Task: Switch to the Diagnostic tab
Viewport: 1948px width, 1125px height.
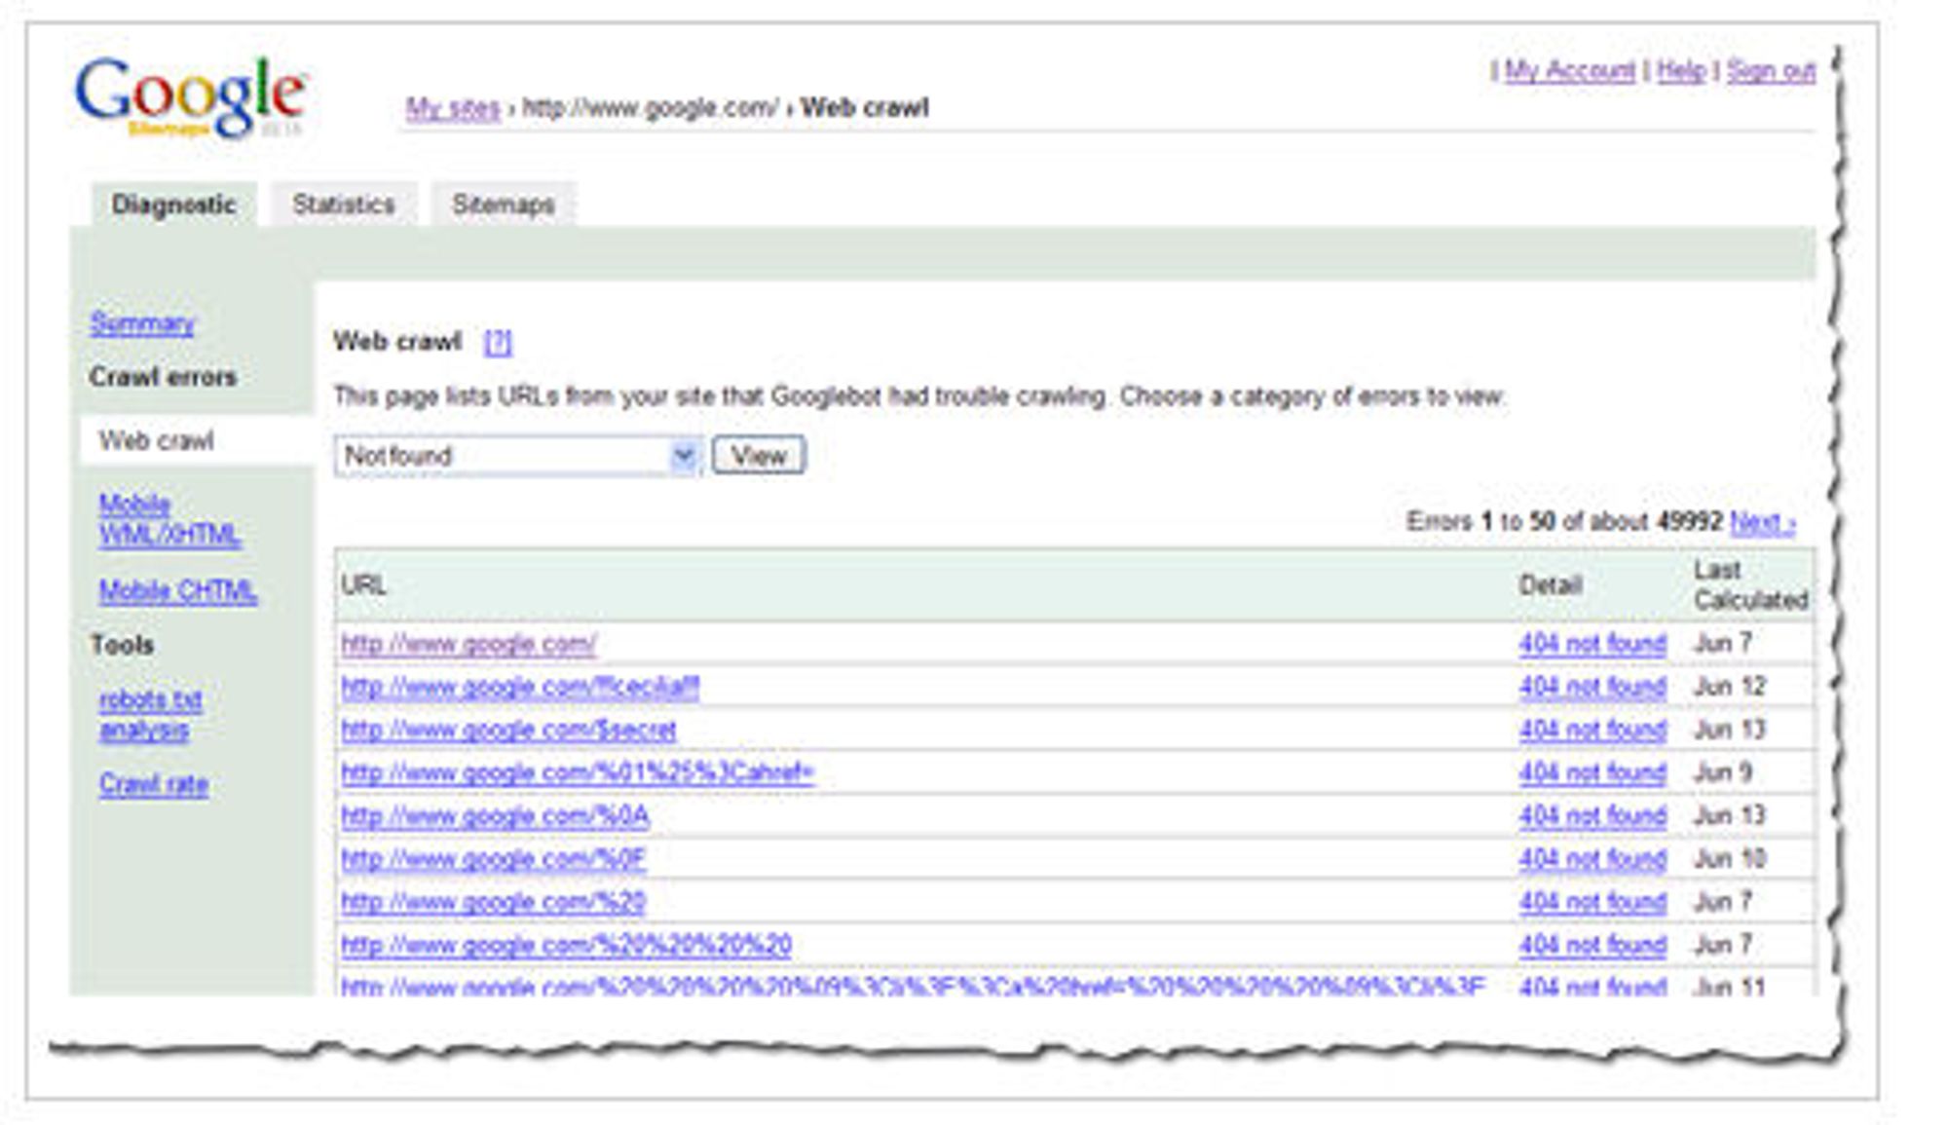Action: (x=174, y=205)
